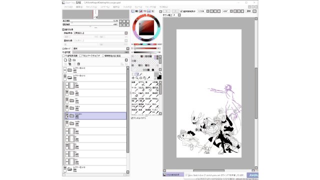Open the Window menu

point(150,7)
